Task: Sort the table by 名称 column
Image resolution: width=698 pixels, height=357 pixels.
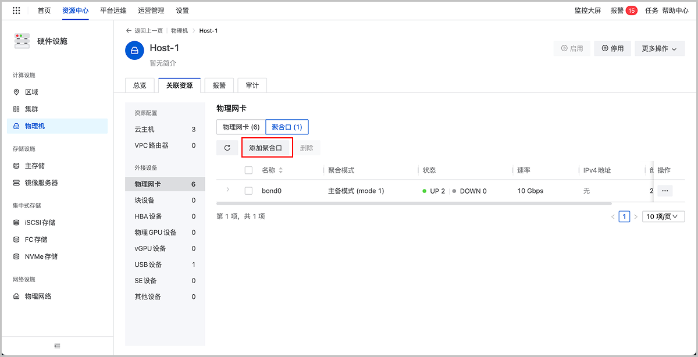Action: pyautogui.click(x=281, y=170)
